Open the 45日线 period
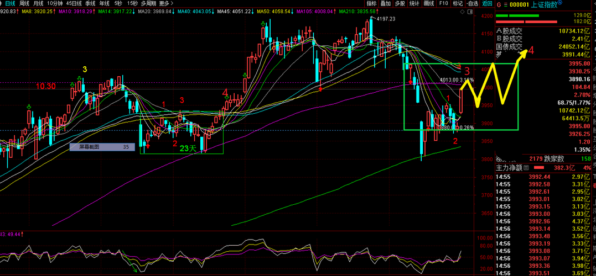Screen dimensions: 596x276 point(74,3)
